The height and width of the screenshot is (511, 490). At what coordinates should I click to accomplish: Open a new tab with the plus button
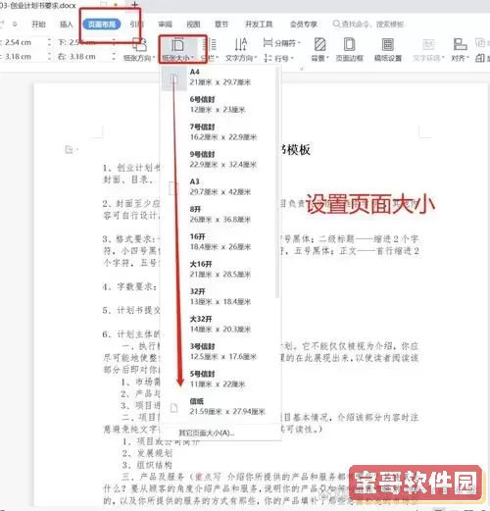[135, 4]
